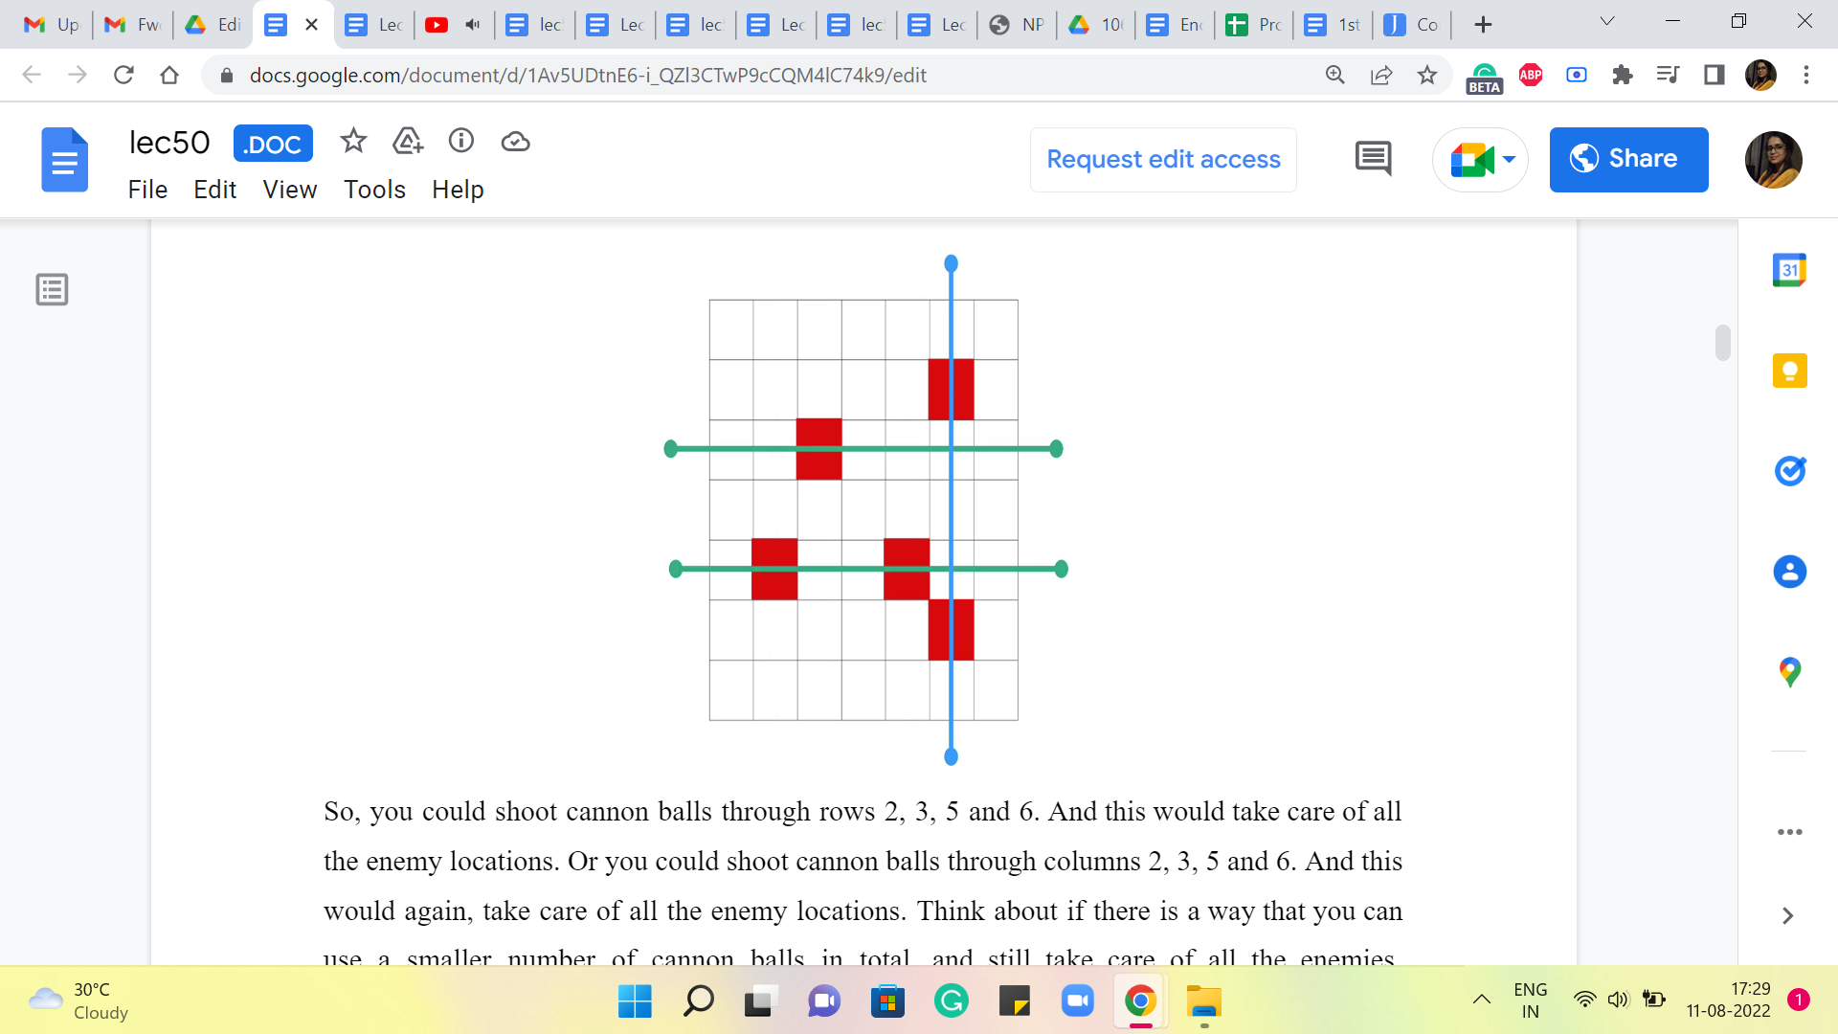
Task: Click the blue Share button
Action: pos(1628,159)
